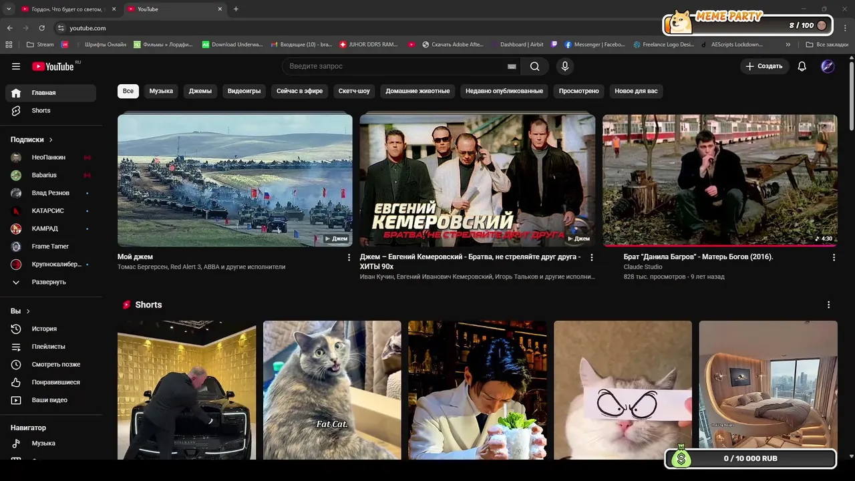Select the Видеоигры filter chip

(244, 91)
